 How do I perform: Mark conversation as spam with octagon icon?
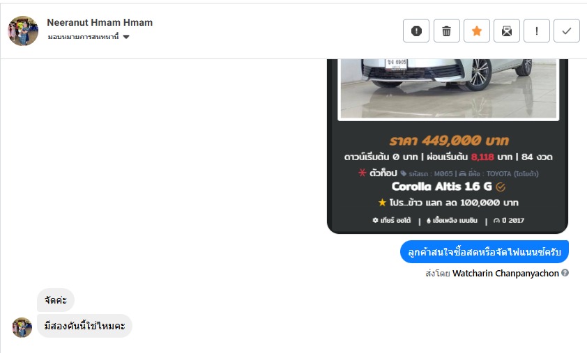[416, 31]
